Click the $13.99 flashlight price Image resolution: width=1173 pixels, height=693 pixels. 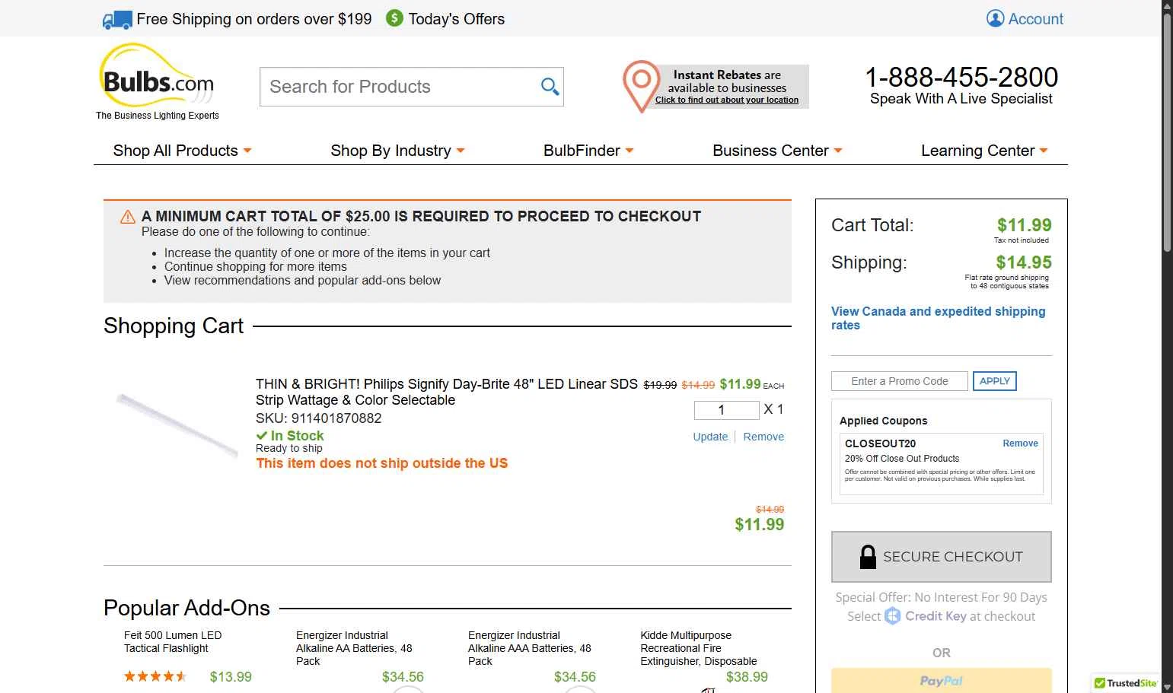tap(231, 677)
